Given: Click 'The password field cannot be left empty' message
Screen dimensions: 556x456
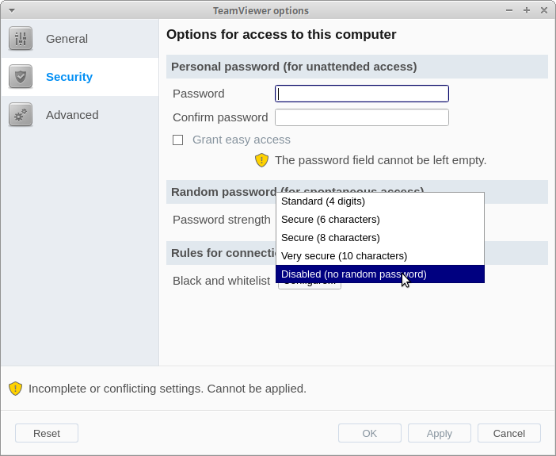Looking at the screenshot, I should click(x=380, y=160).
